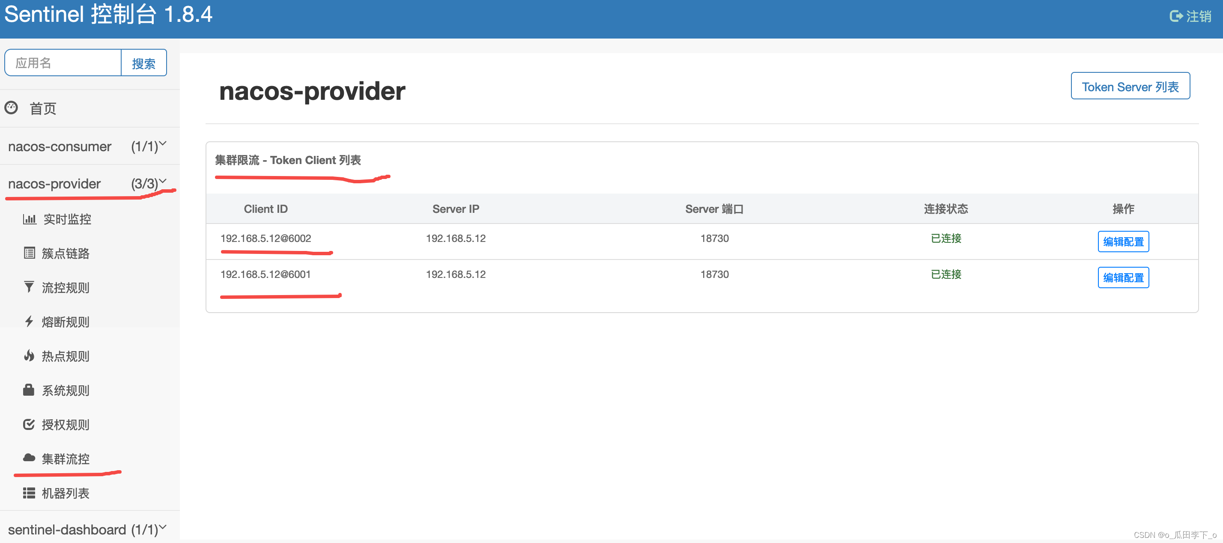Click the checkmark icon for 授权规则

click(29, 424)
